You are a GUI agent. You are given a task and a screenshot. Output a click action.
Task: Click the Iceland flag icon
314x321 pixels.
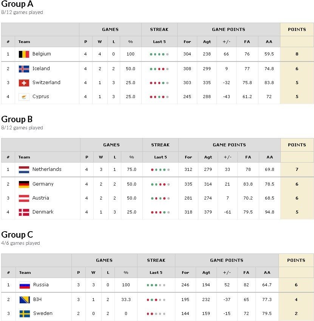pos(24,69)
